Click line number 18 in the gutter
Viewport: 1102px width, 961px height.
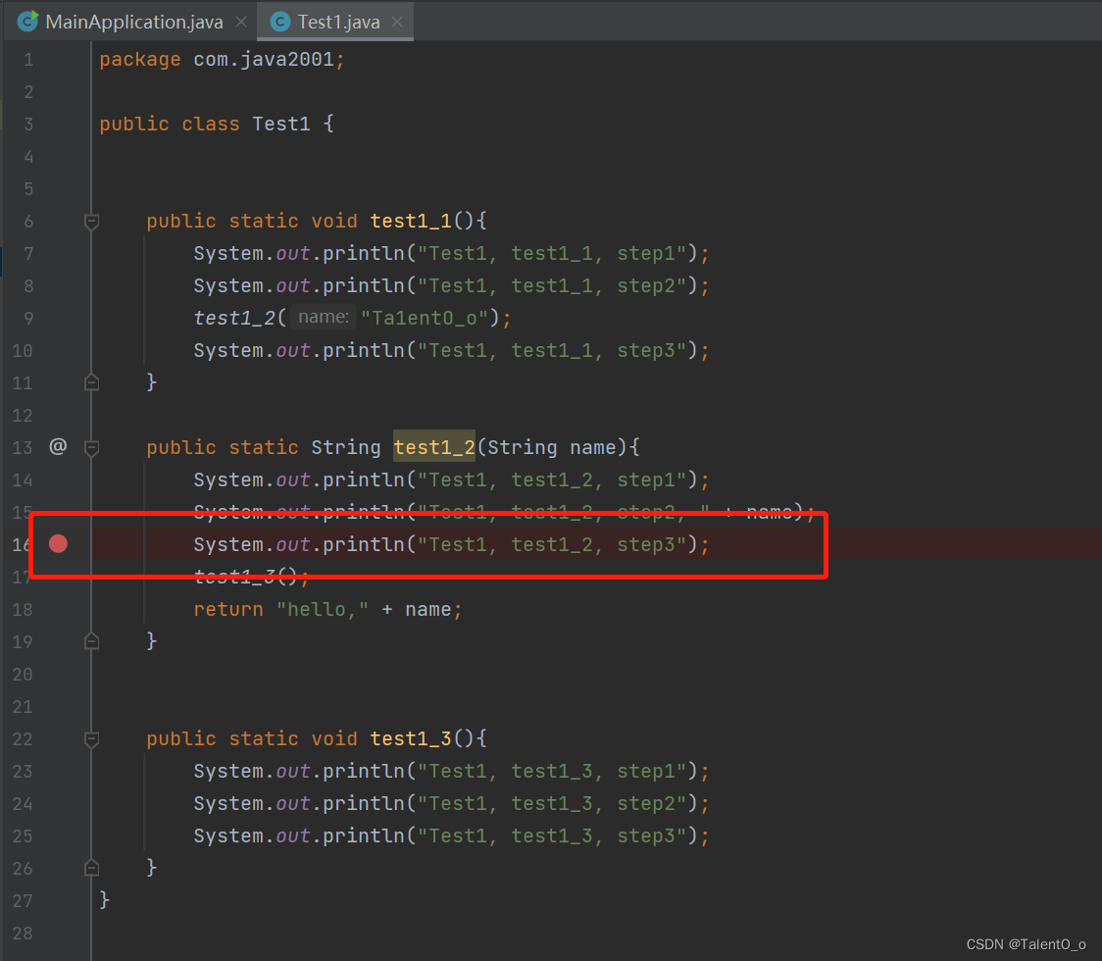click(x=23, y=610)
